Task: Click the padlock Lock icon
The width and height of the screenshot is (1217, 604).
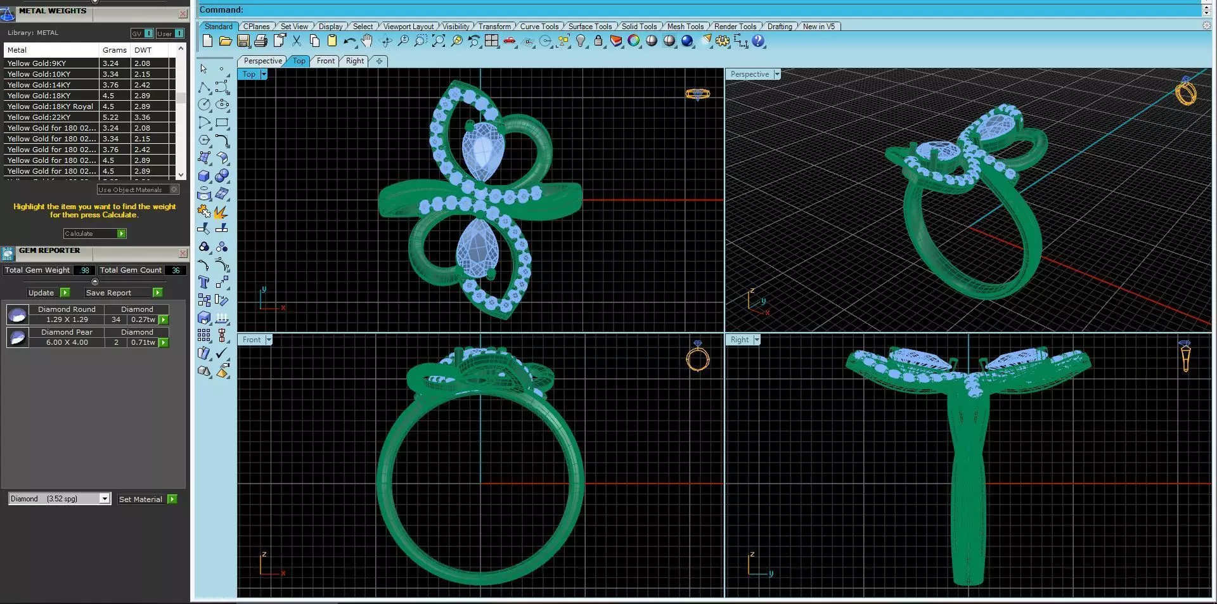Action: [598, 41]
